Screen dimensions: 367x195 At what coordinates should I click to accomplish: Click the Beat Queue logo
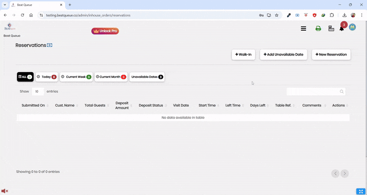click(x=9, y=27)
